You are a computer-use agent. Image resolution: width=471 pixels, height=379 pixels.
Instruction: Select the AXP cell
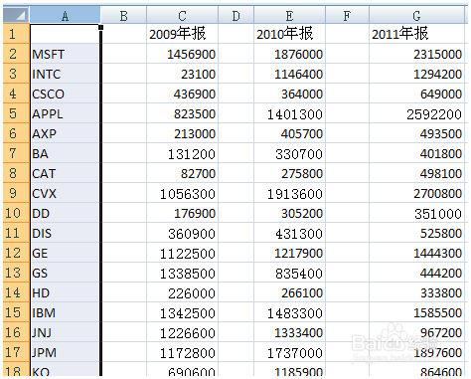(65, 133)
